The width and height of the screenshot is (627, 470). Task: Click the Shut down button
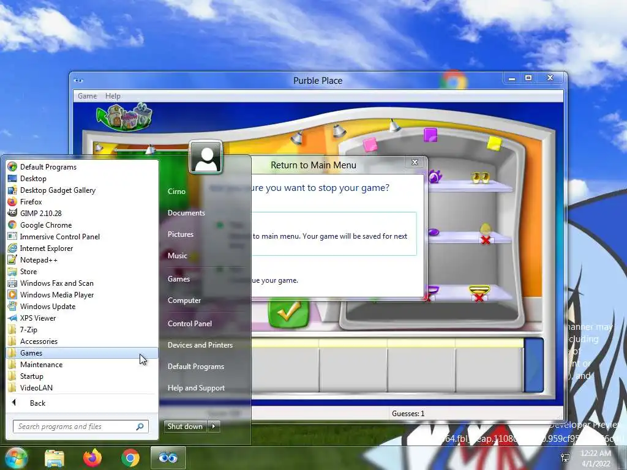pos(185,426)
